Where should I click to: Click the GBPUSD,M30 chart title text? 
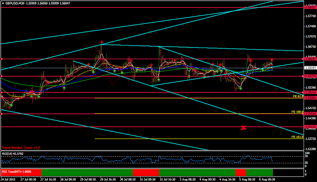coord(15,4)
